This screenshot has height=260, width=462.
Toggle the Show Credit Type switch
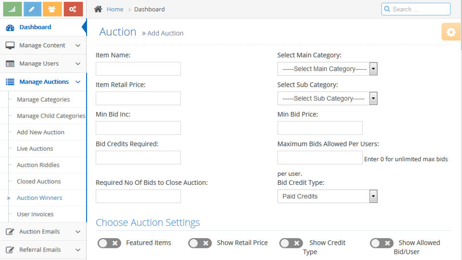coord(291,243)
